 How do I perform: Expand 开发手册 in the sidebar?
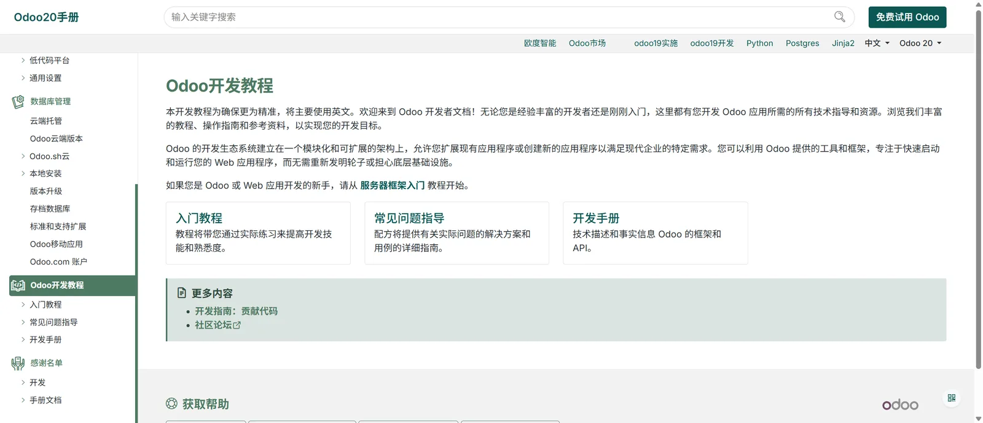[23, 340]
